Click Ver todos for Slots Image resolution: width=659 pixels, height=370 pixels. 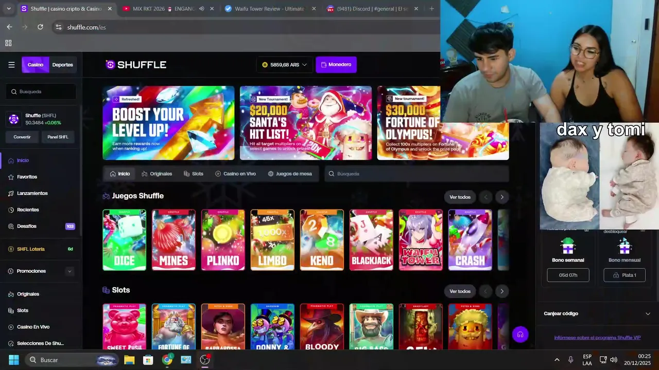[460, 291]
